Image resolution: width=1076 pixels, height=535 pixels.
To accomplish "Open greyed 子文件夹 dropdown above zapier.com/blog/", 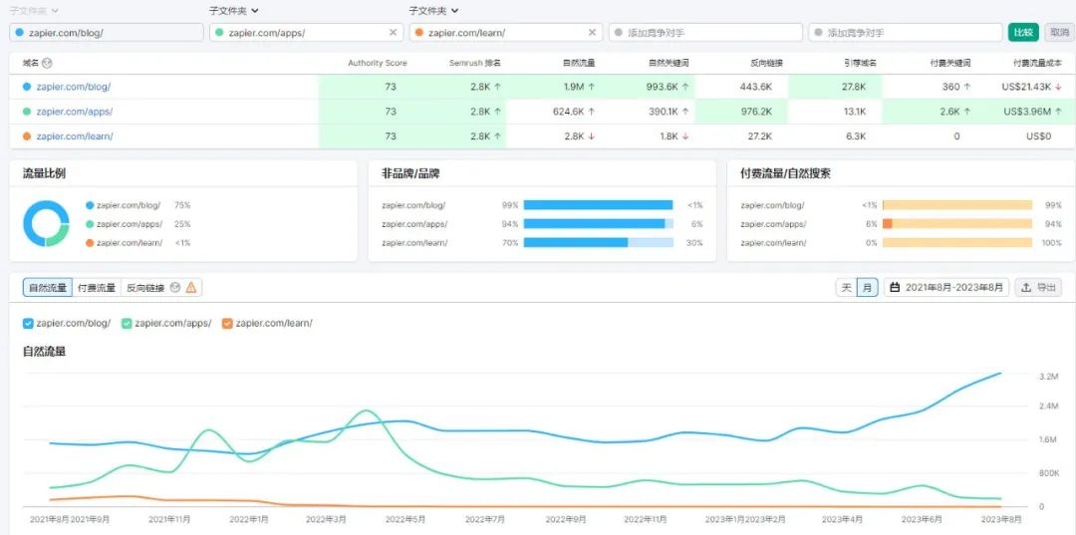I will coord(34,11).
